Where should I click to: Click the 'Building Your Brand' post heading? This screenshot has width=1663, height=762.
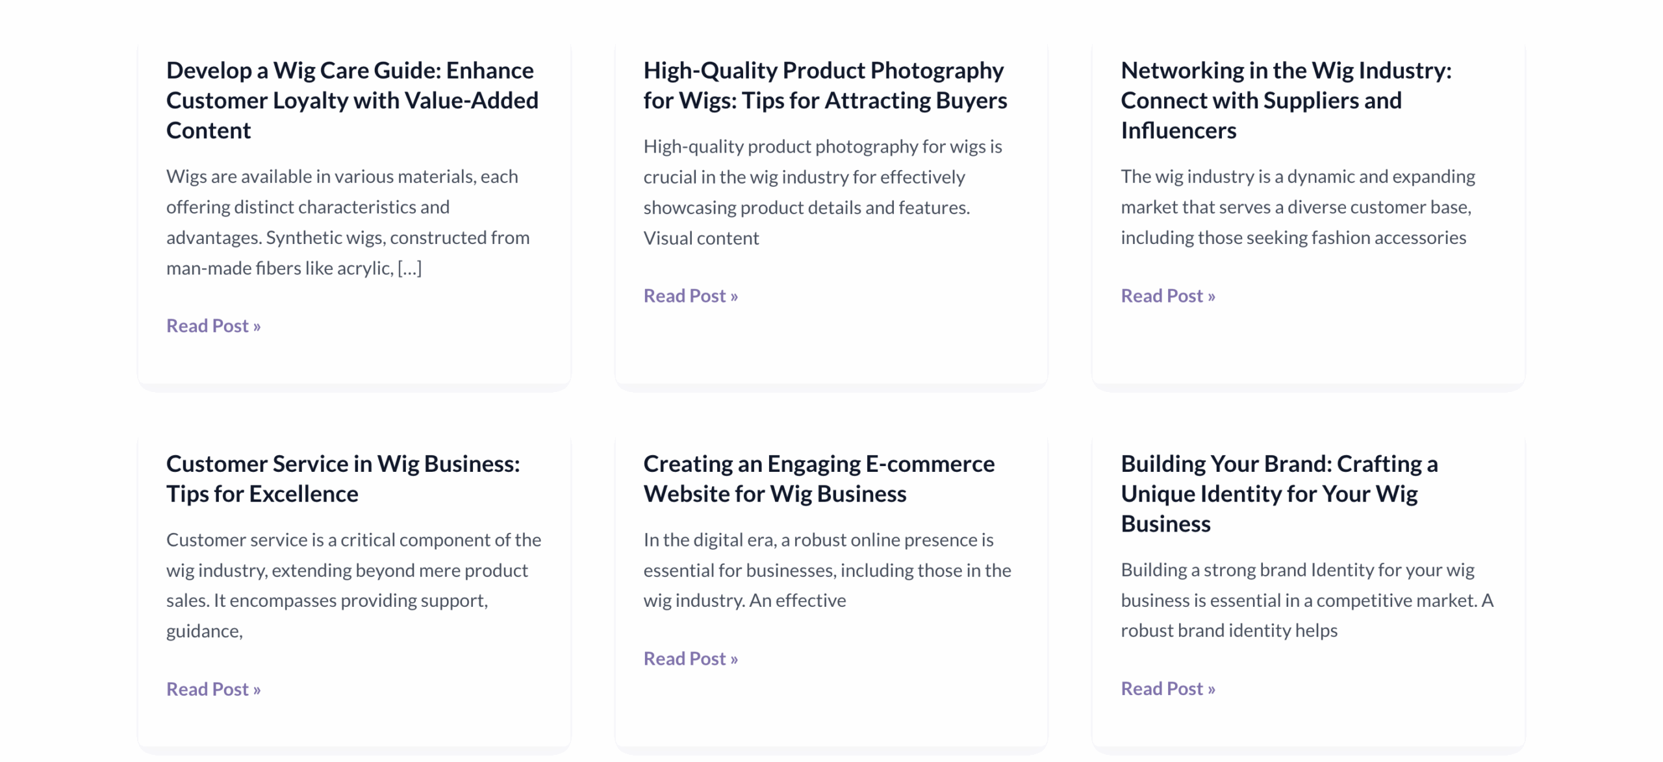coord(1278,493)
